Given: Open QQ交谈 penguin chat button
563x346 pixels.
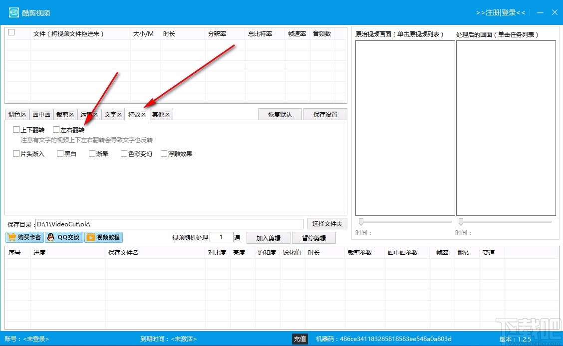Looking at the screenshot, I should coord(64,237).
